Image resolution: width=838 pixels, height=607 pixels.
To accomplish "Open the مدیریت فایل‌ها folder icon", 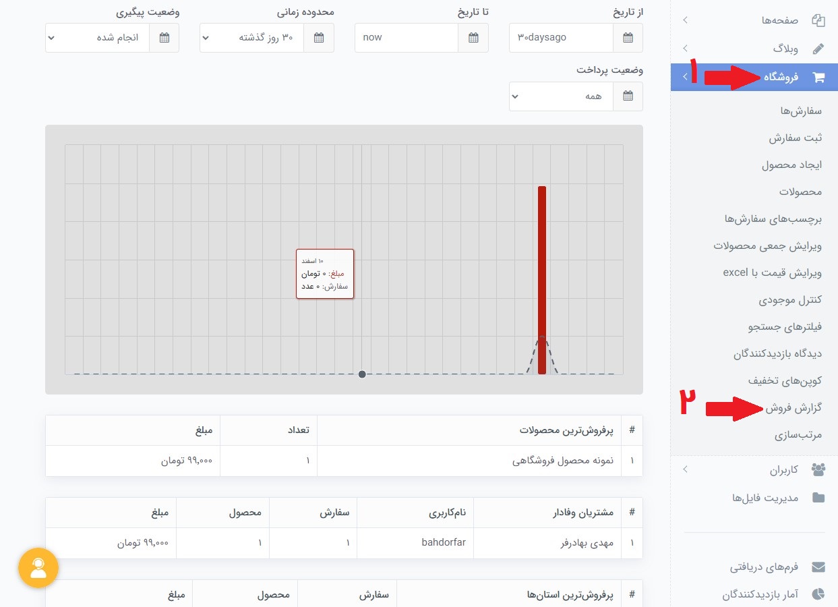I will (x=818, y=498).
